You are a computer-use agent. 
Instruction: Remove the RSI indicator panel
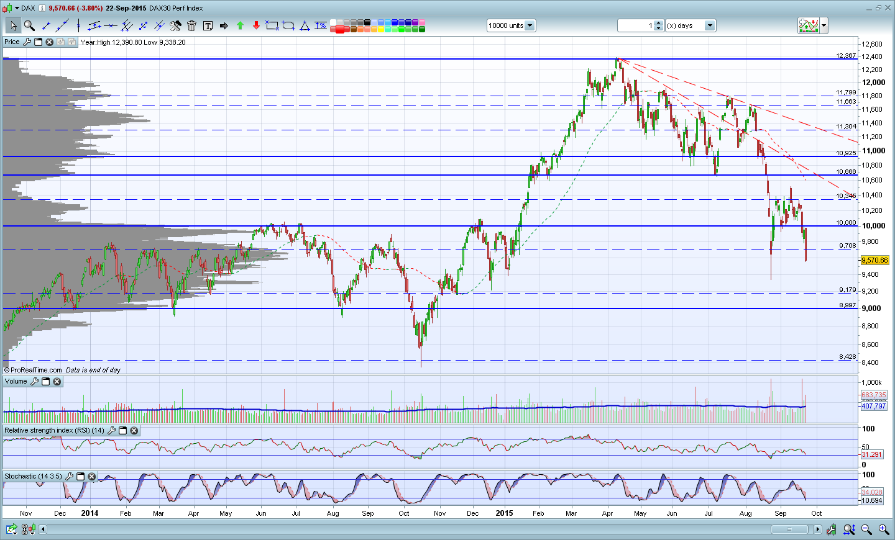click(134, 430)
